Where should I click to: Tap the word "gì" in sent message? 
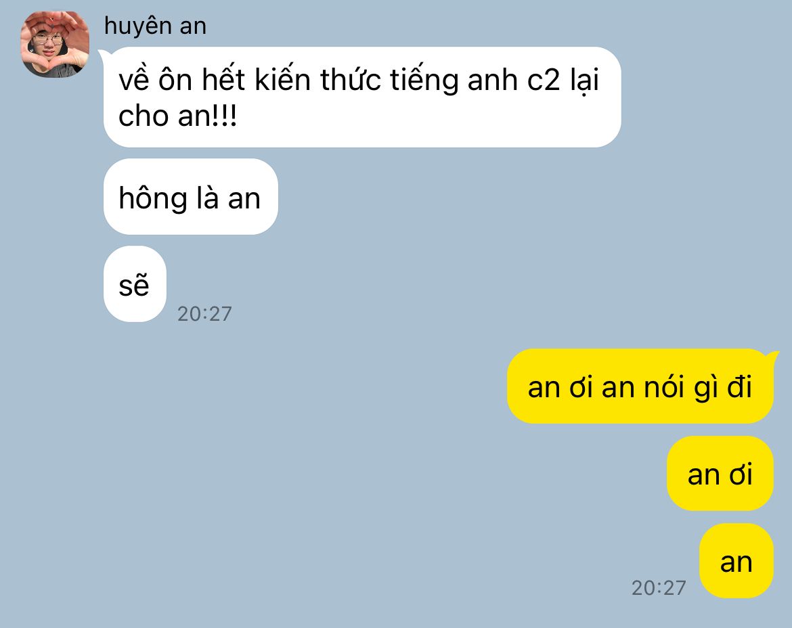705,388
